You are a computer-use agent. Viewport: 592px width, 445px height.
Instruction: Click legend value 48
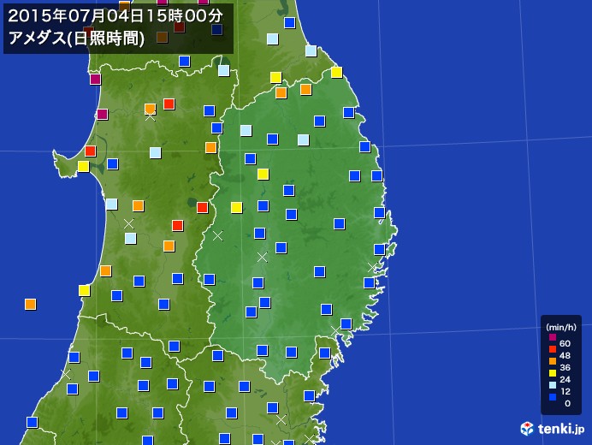pos(565,355)
